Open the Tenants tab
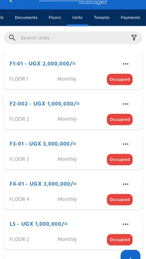146x259 pixels. [x=102, y=18]
